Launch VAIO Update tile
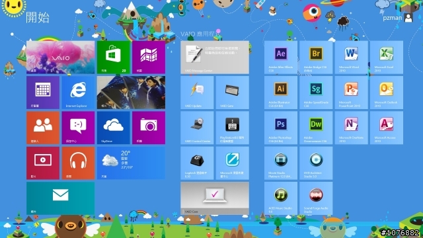 pos(197,93)
